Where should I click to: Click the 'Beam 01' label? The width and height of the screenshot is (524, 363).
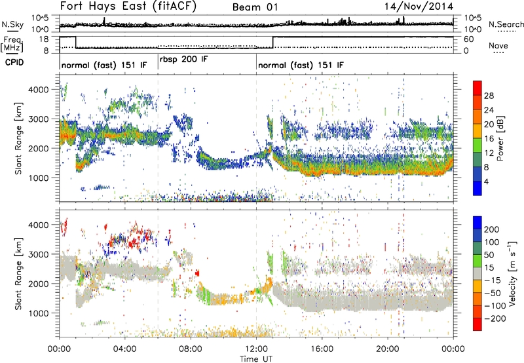point(255,7)
